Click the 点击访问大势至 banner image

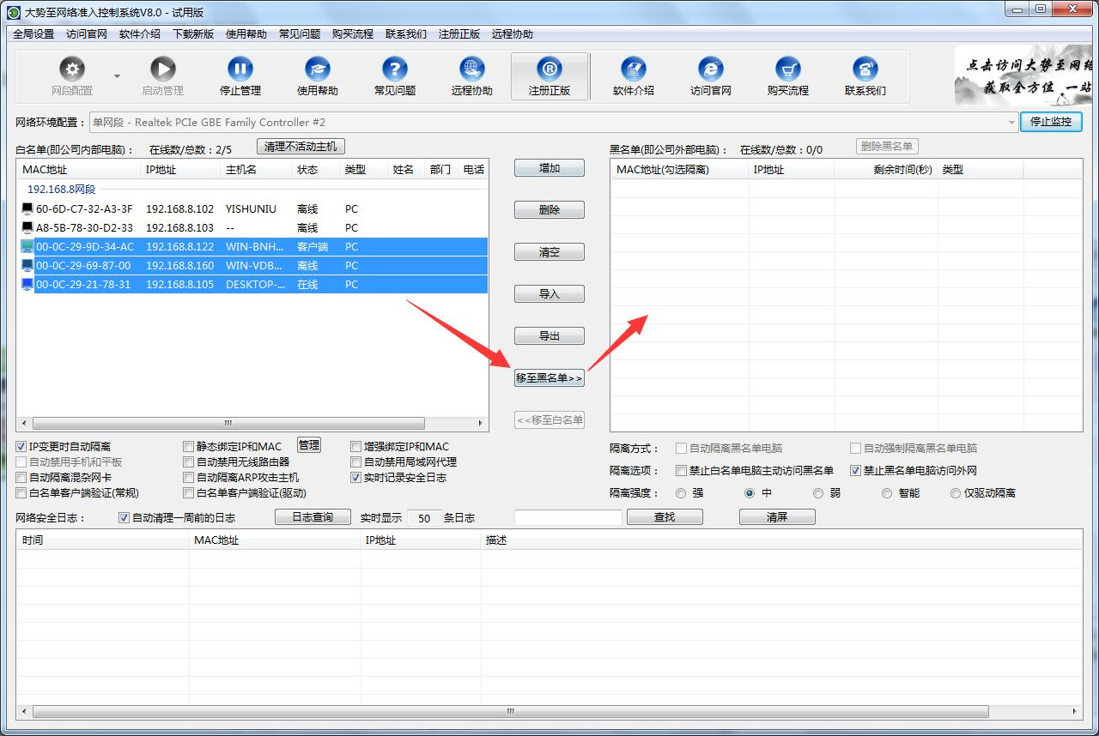click(x=1023, y=75)
